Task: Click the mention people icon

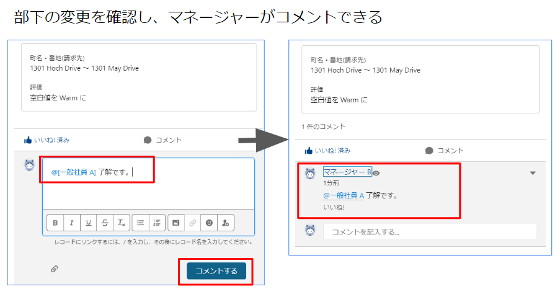Action: coord(226,223)
